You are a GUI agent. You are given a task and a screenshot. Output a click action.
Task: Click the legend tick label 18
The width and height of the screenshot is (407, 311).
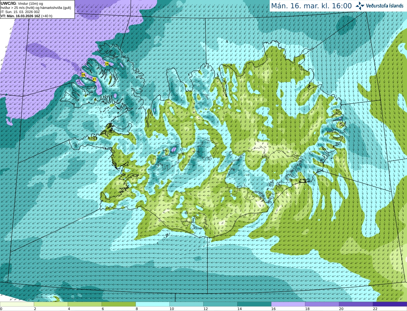pyautogui.click(x=307, y=309)
